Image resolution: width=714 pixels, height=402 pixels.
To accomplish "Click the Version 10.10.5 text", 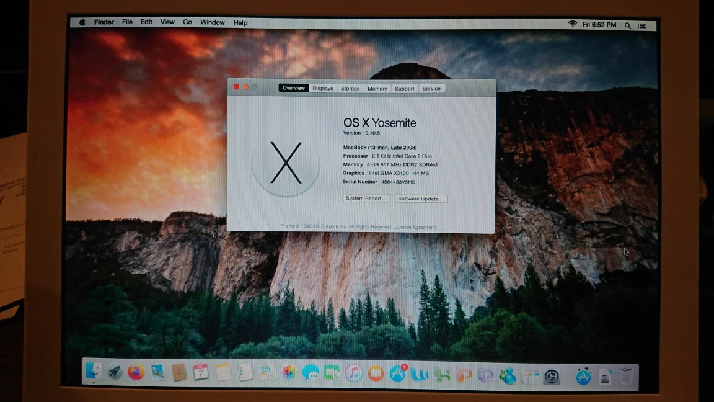I will pos(361,133).
